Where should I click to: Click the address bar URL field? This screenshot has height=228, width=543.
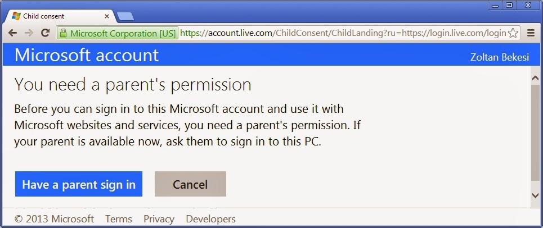(x=338, y=33)
